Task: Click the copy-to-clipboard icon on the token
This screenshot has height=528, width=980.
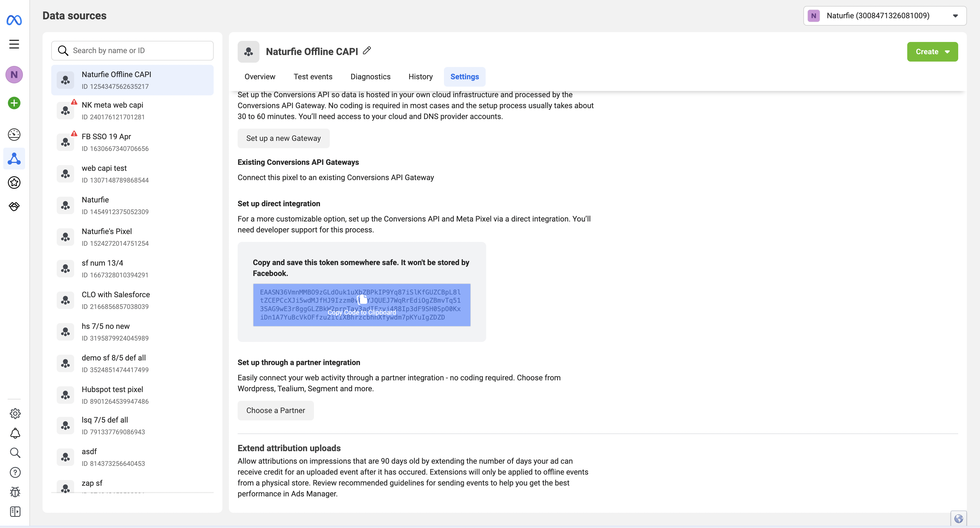Action: pyautogui.click(x=362, y=299)
